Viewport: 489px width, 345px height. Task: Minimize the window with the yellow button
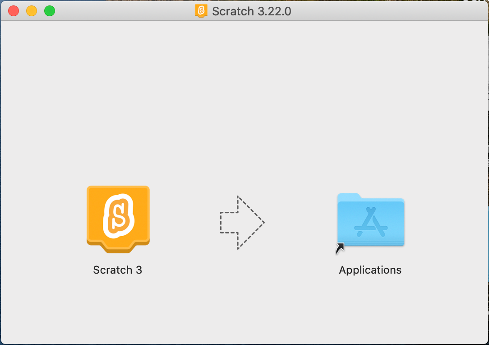click(32, 11)
